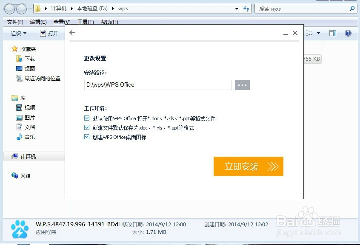Click the Explorer forward navigation button
The width and height of the screenshot is (360, 245).
click(21, 9)
